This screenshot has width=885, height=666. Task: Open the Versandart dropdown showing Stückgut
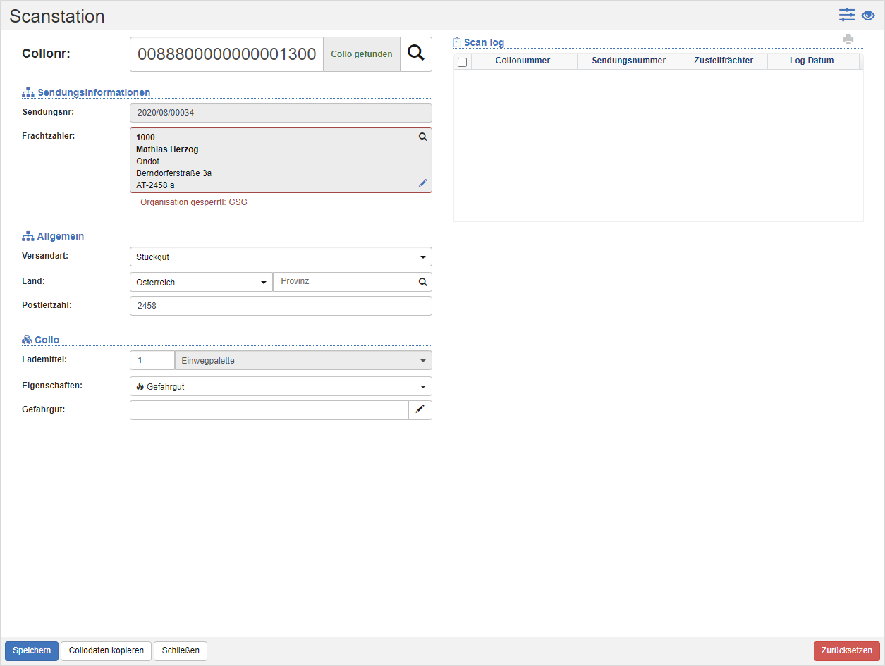[281, 257]
